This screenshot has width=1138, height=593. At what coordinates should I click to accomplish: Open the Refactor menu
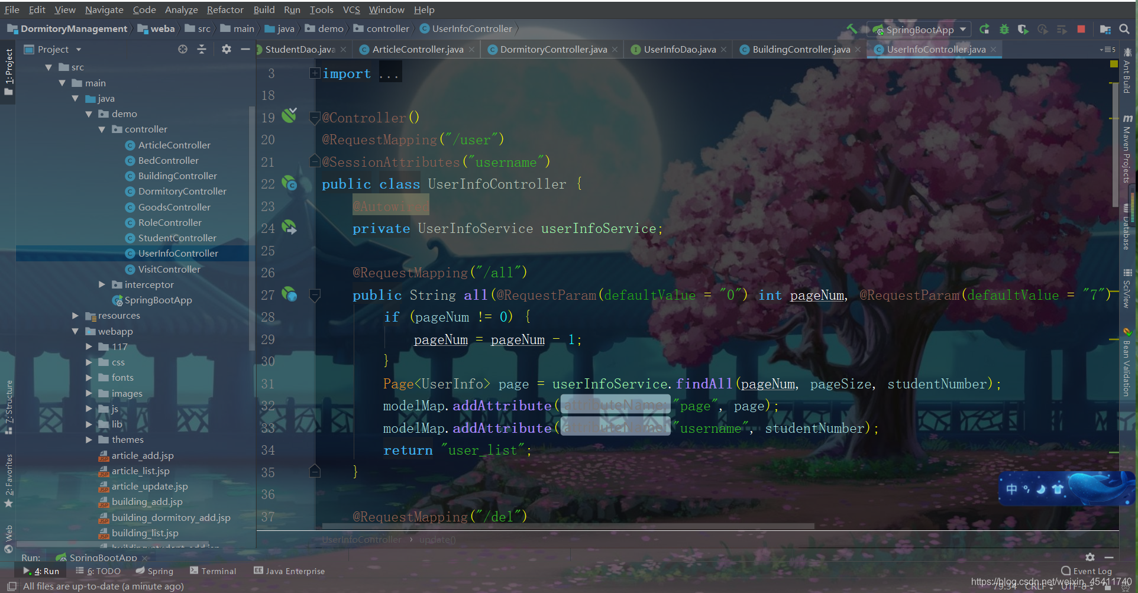[x=225, y=9]
